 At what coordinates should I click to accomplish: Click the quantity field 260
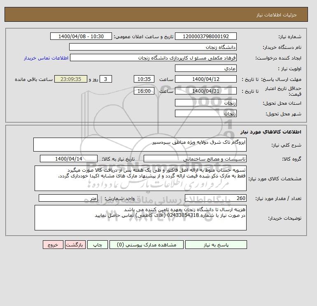(215, 198)
